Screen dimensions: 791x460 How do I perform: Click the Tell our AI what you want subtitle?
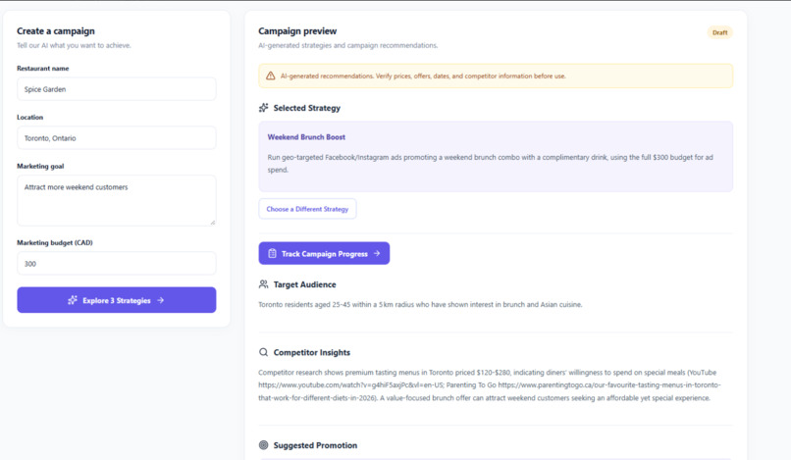coord(74,45)
